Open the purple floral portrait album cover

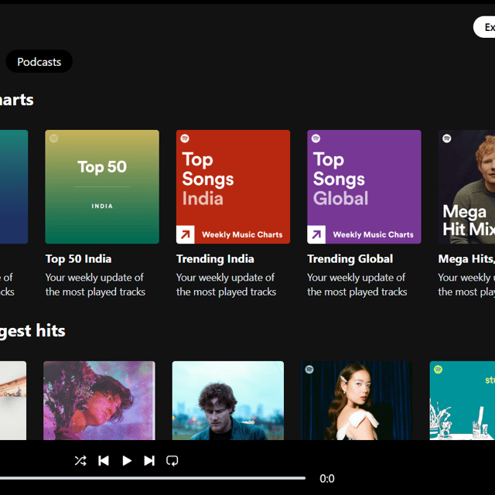point(99,401)
